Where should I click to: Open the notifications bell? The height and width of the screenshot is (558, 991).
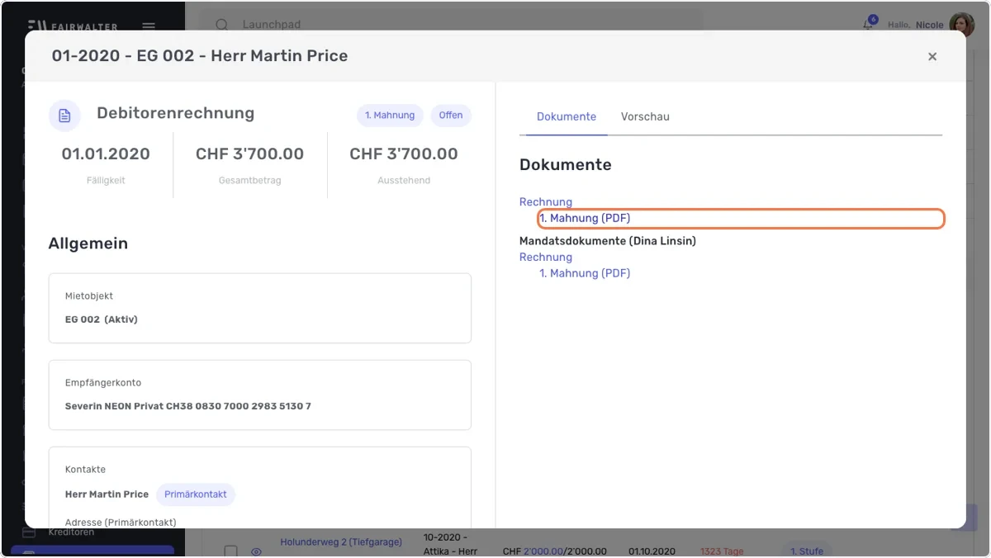(x=868, y=25)
